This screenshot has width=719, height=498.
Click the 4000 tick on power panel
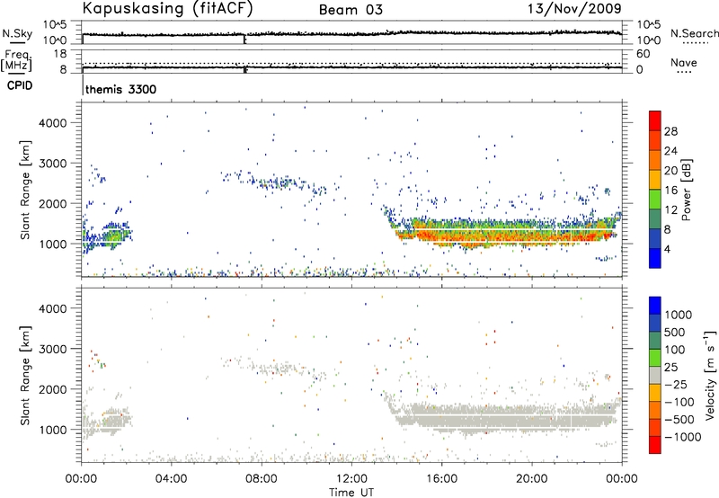tap(52, 123)
